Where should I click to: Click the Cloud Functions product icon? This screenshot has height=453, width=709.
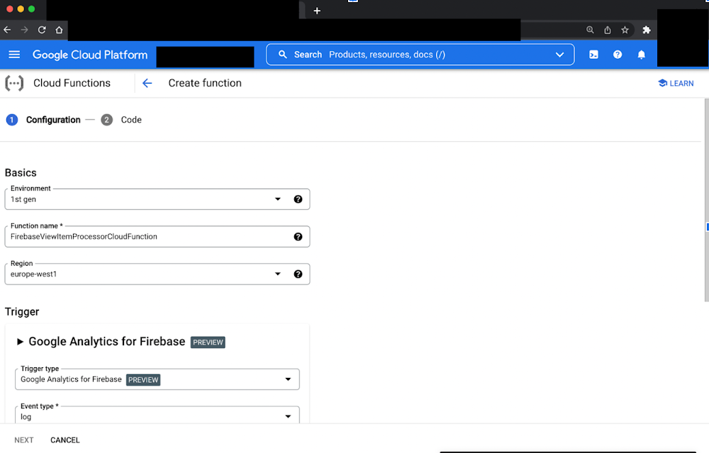click(x=14, y=83)
